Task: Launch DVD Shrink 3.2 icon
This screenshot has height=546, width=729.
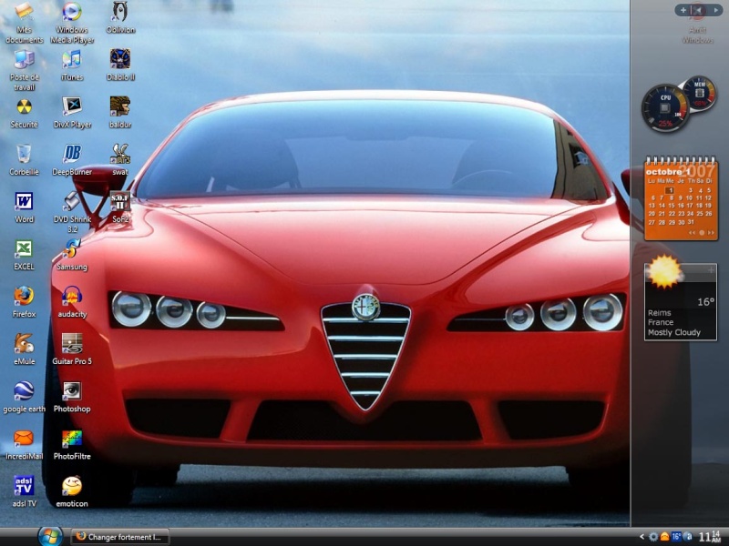Action: (x=72, y=213)
